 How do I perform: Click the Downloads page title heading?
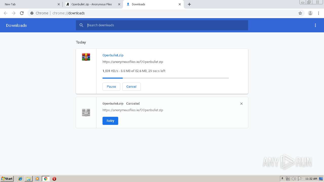pos(16,25)
